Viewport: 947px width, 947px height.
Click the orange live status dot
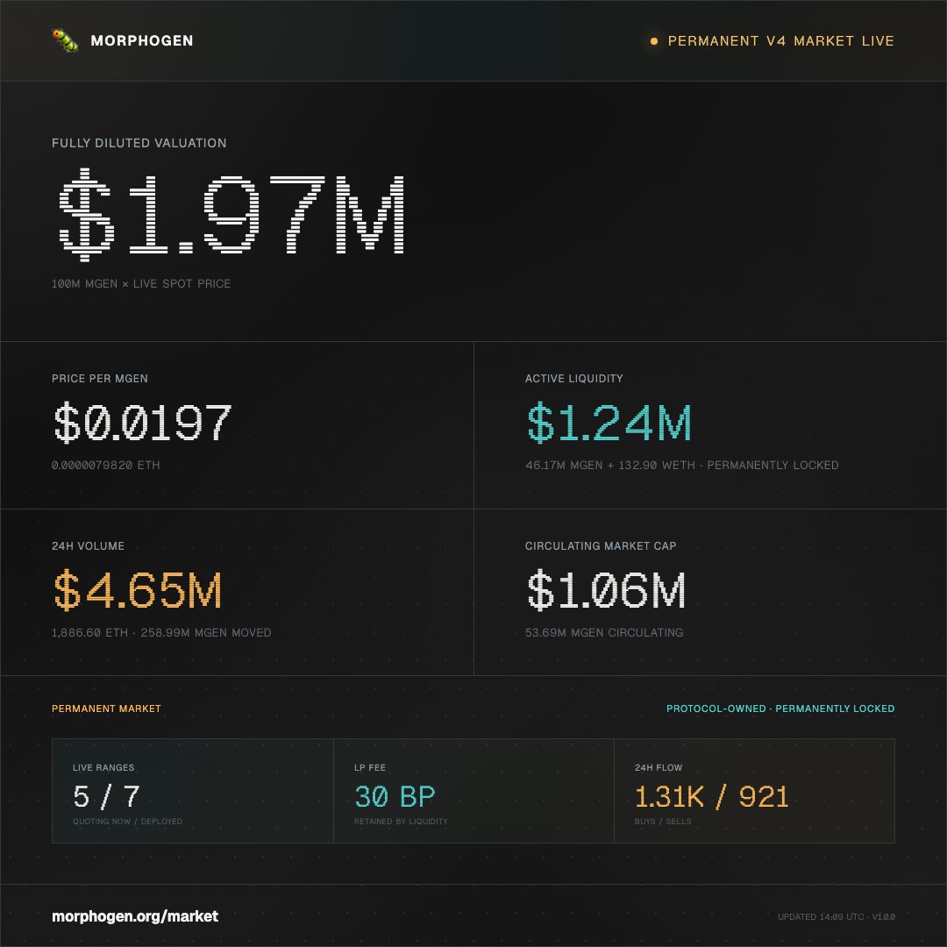tap(653, 41)
